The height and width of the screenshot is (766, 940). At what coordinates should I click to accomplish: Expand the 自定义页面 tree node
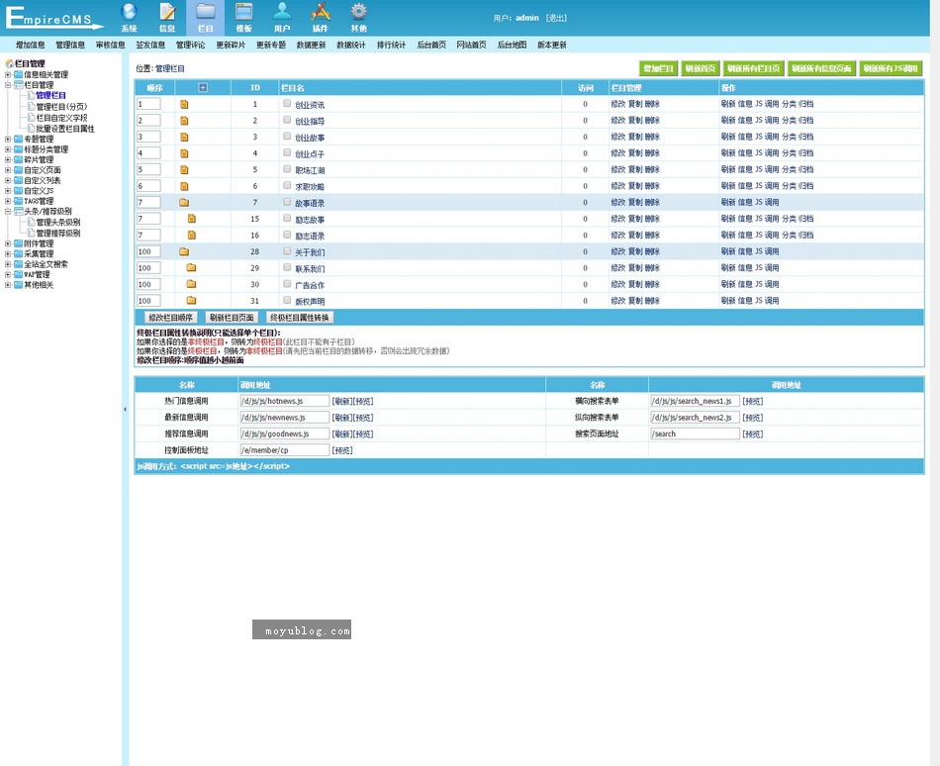(8, 170)
